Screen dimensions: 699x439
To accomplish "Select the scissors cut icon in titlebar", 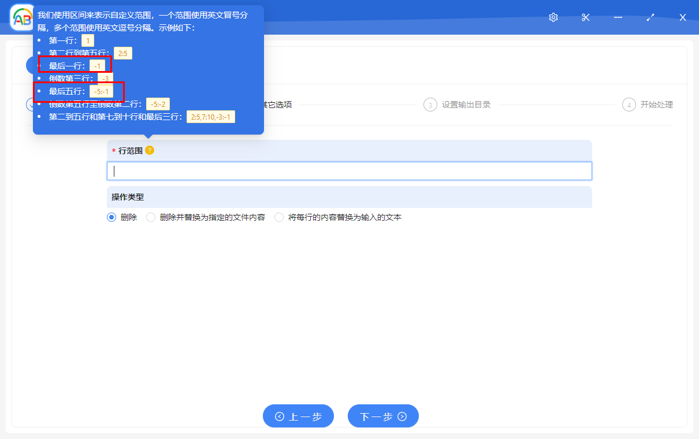I will coord(585,17).
